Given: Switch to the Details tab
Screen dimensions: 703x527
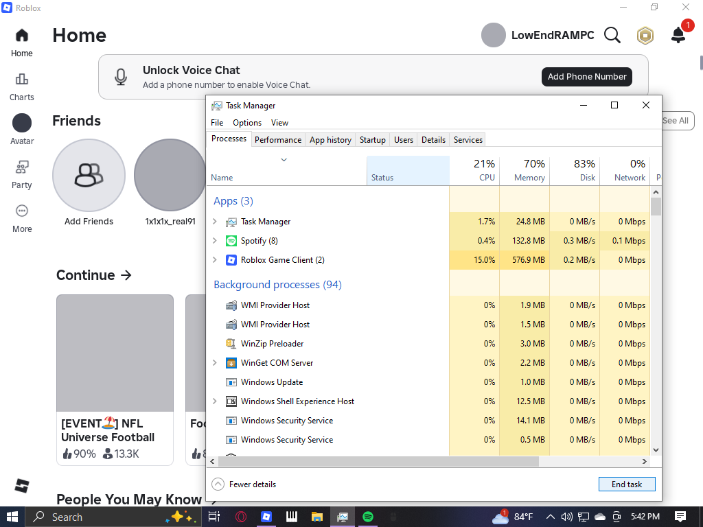Looking at the screenshot, I should pos(434,140).
